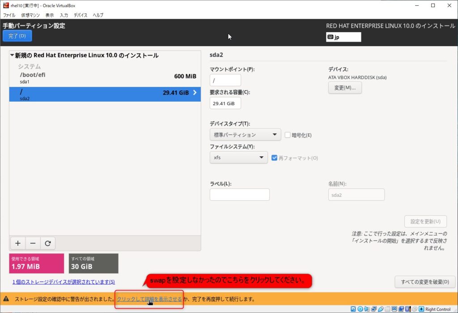The image size is (458, 313).
Task: Open the xfs file system dropdown
Action: 238,158
